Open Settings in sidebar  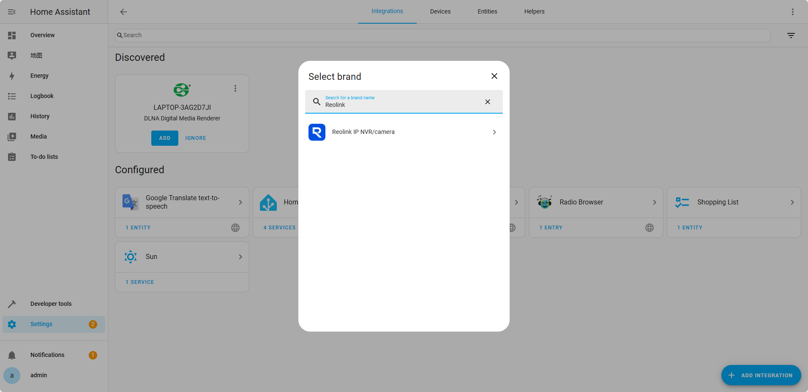click(54, 324)
